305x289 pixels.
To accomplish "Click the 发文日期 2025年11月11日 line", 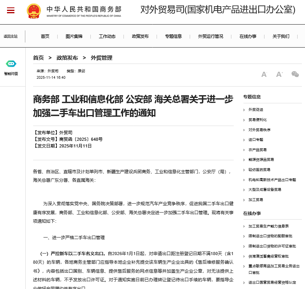I will point(62,146).
